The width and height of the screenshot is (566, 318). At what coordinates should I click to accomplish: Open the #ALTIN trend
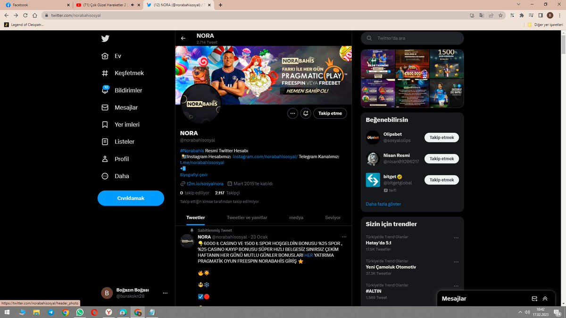pos(374,291)
